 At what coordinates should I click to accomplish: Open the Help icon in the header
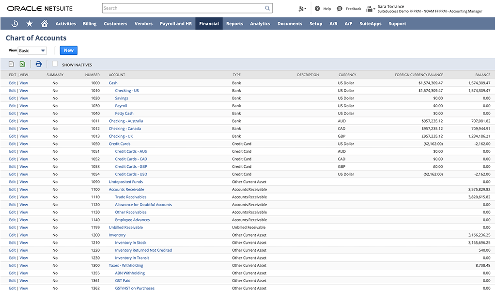[x=316, y=8]
